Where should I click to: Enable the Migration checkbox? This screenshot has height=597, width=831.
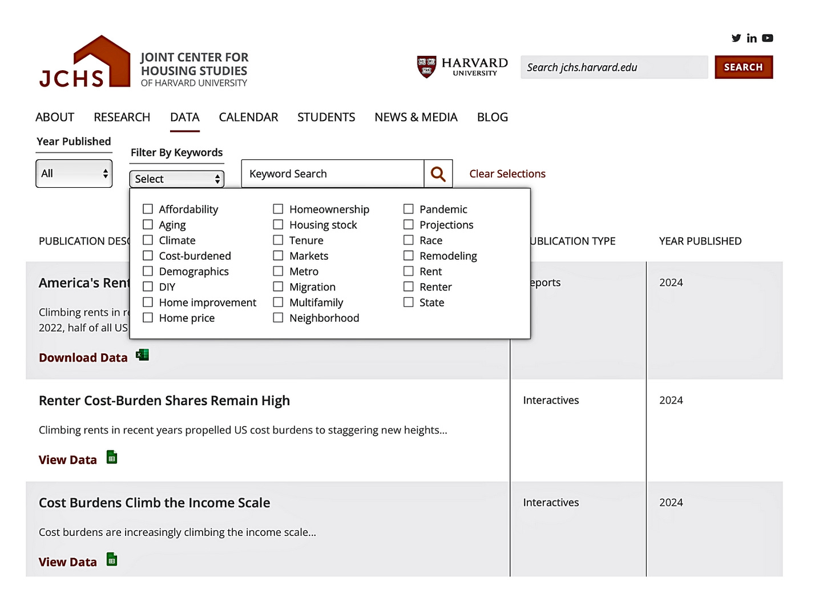[278, 287]
